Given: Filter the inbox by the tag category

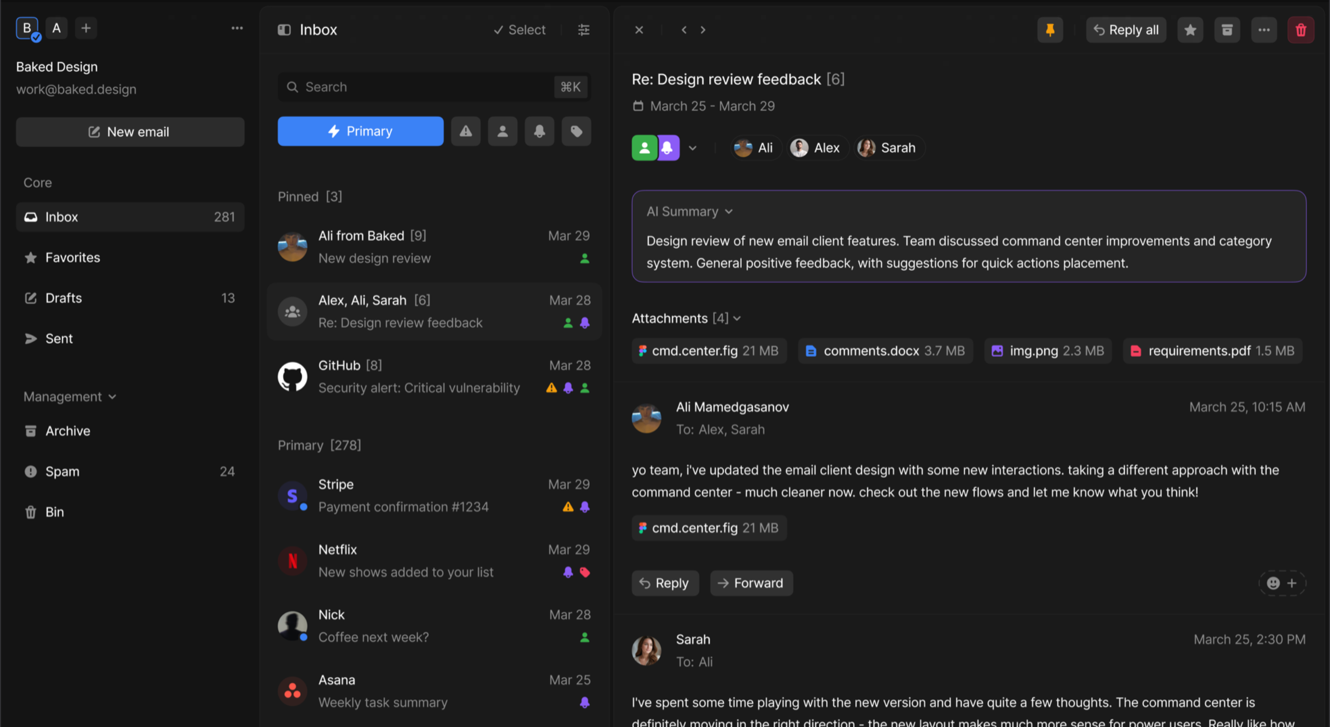Looking at the screenshot, I should (576, 131).
